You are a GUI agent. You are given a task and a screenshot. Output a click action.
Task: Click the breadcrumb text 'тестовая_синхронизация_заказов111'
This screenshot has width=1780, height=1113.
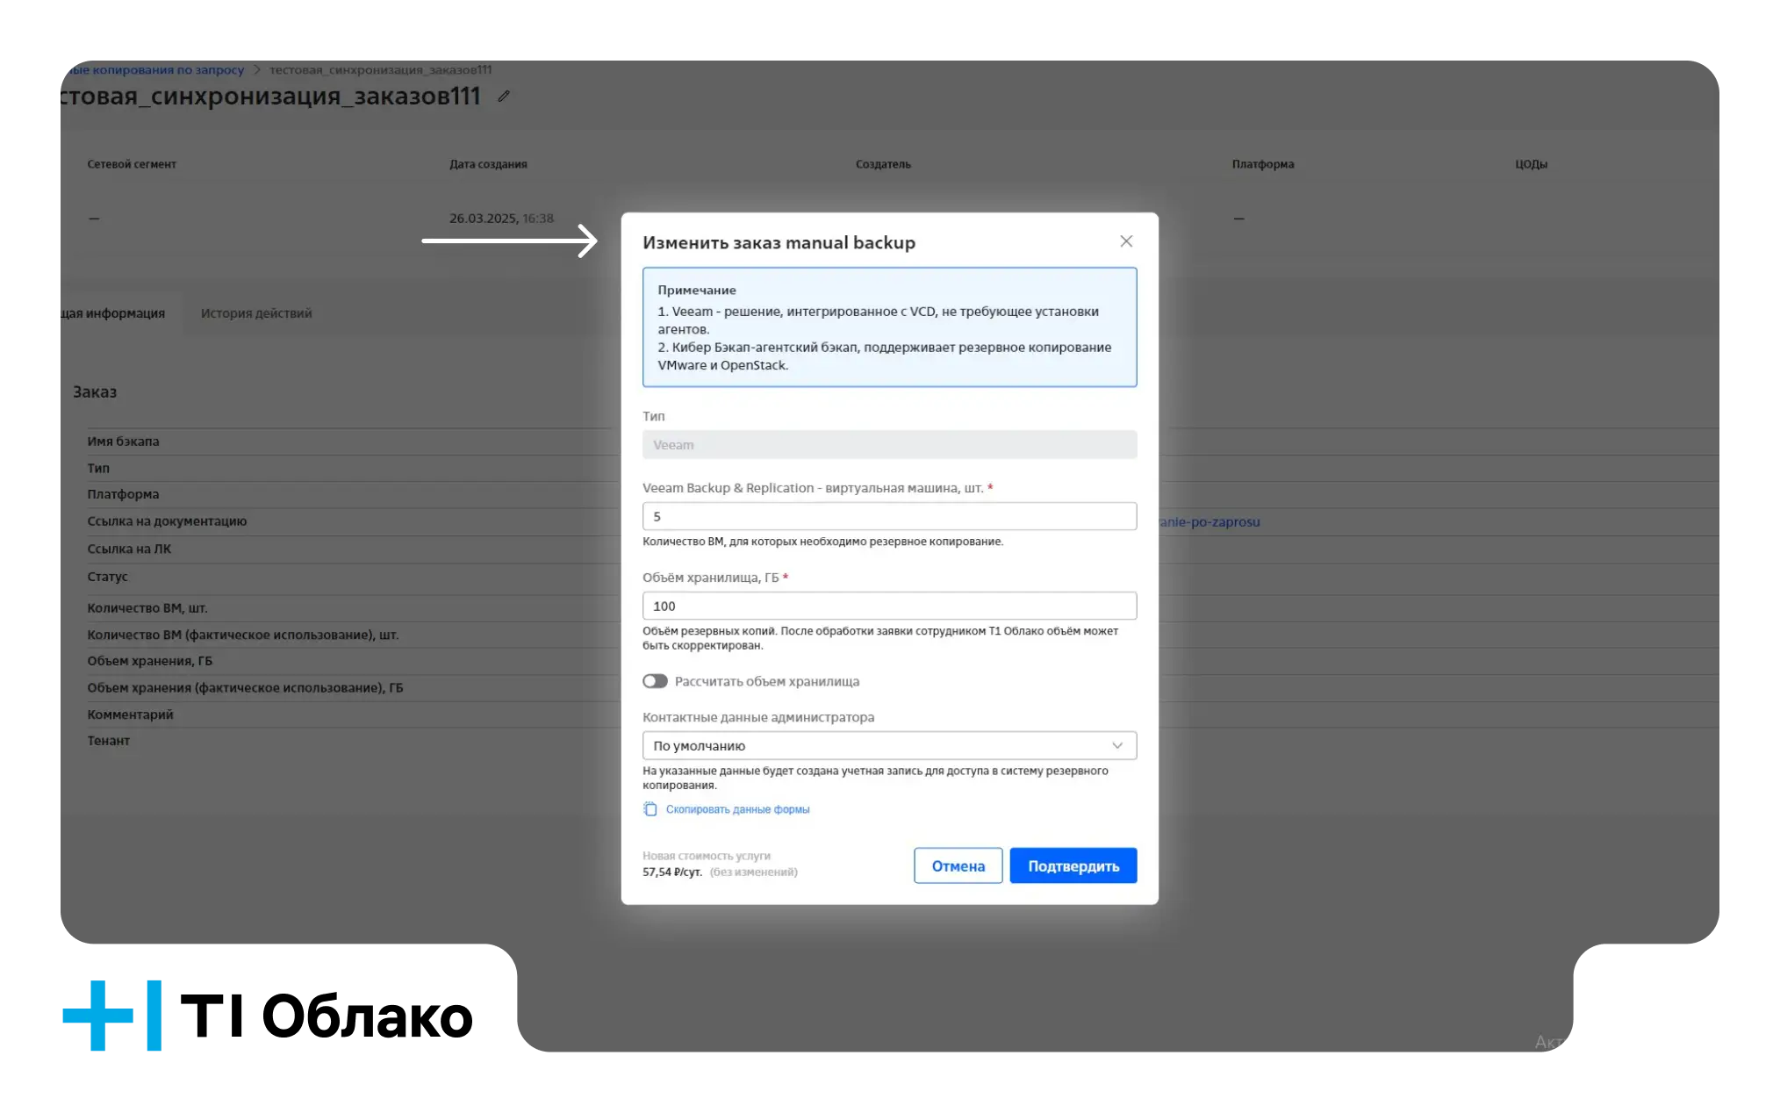(380, 70)
